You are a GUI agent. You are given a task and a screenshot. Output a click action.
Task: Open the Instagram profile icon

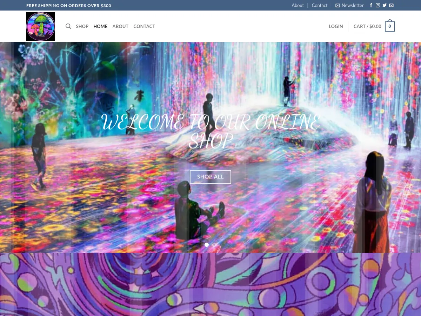click(378, 5)
